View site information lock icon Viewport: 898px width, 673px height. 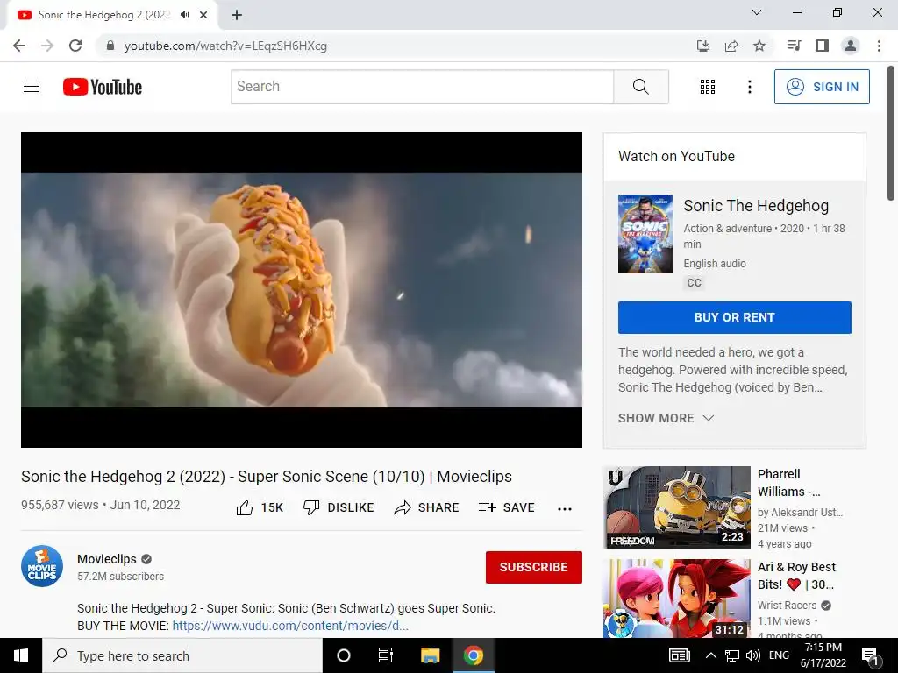(110, 46)
